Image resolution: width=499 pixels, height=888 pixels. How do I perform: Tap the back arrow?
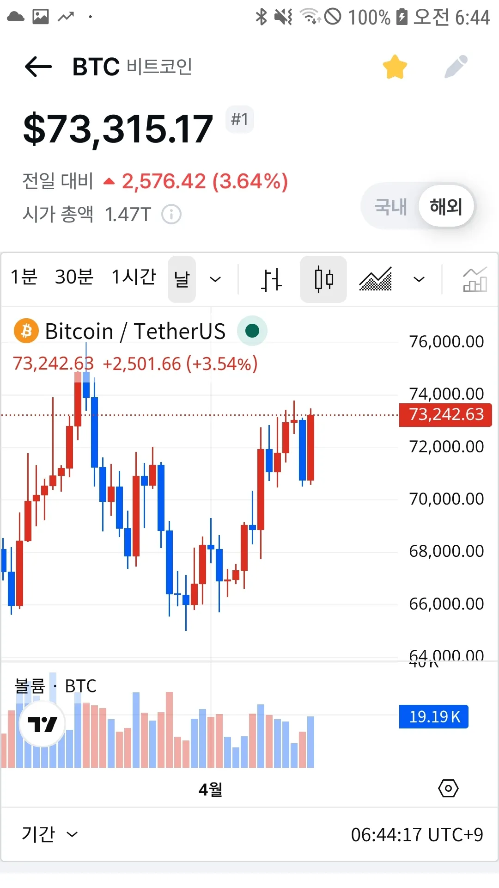38,67
